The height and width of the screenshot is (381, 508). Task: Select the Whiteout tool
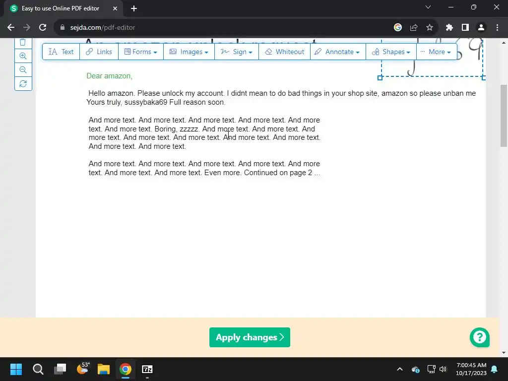click(x=284, y=52)
